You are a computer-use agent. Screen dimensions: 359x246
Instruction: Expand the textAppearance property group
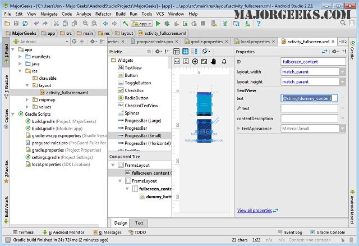[238, 129]
